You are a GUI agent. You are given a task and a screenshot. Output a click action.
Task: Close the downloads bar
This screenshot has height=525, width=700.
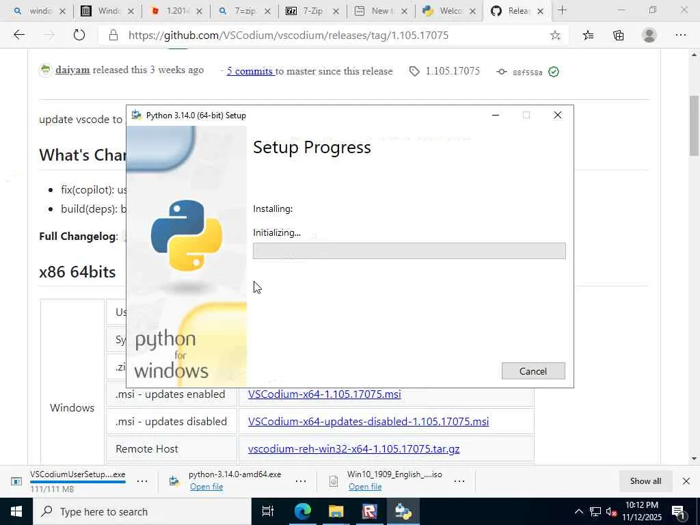686,481
